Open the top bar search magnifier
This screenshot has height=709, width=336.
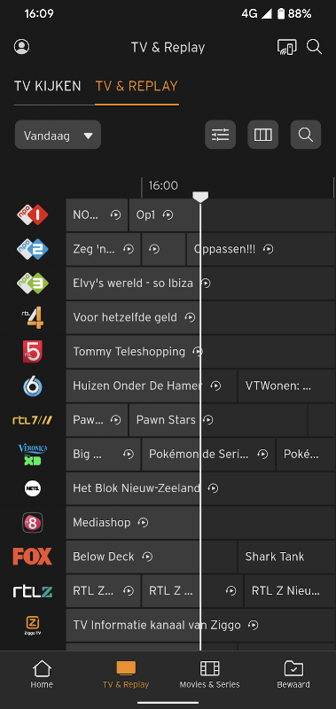coord(315,47)
